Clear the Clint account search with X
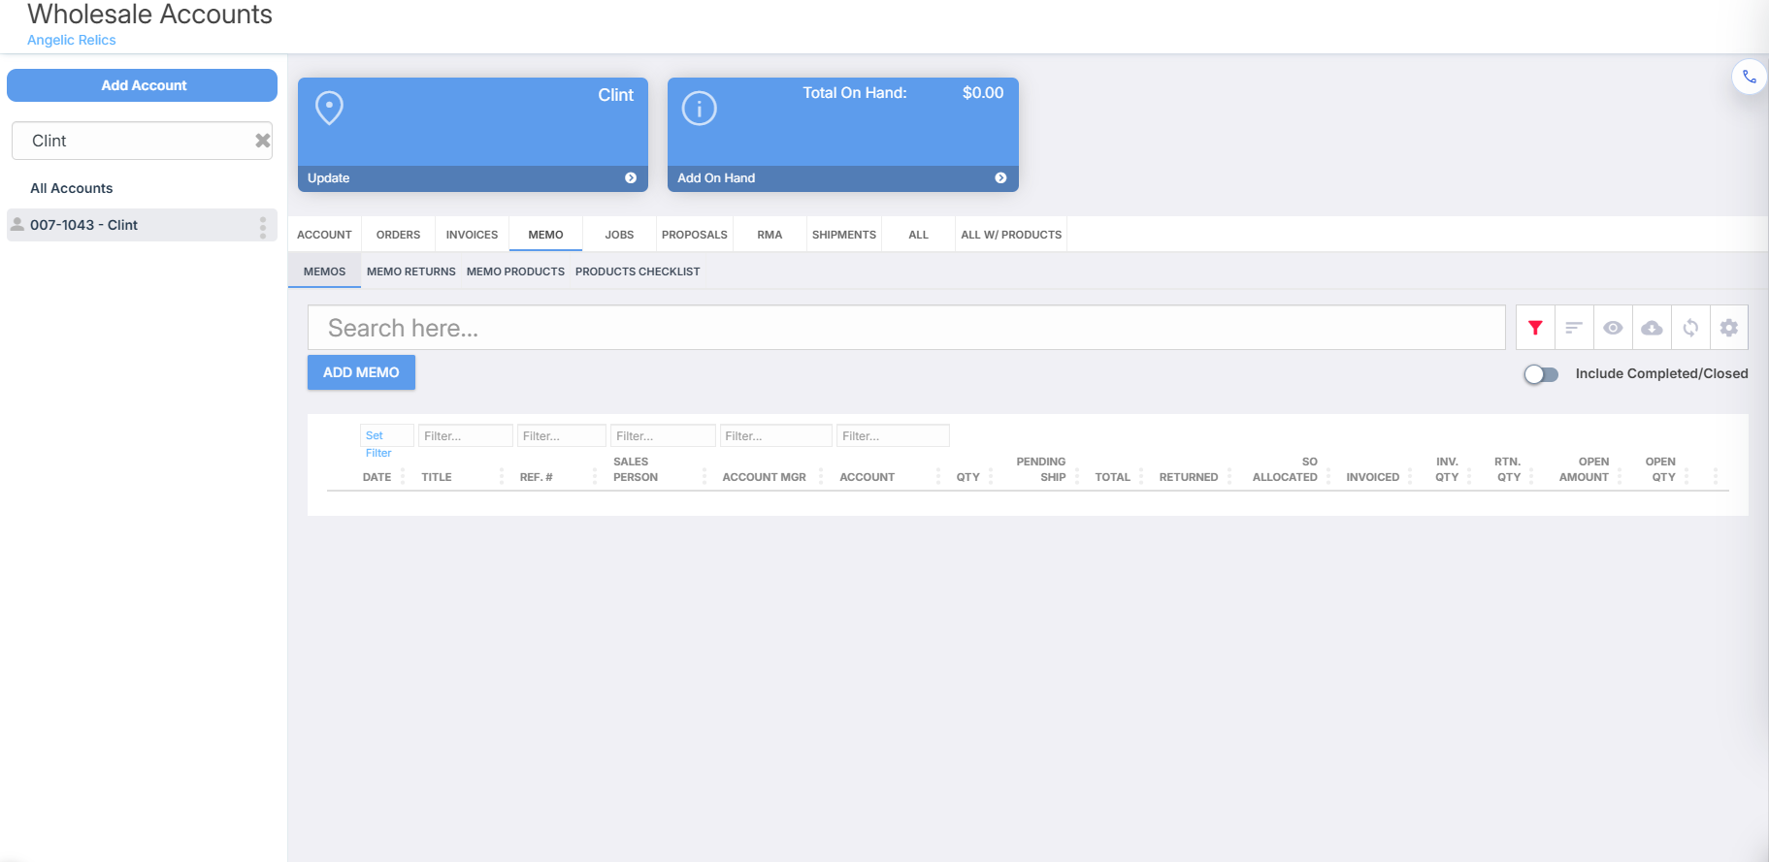The width and height of the screenshot is (1769, 862). click(x=262, y=141)
